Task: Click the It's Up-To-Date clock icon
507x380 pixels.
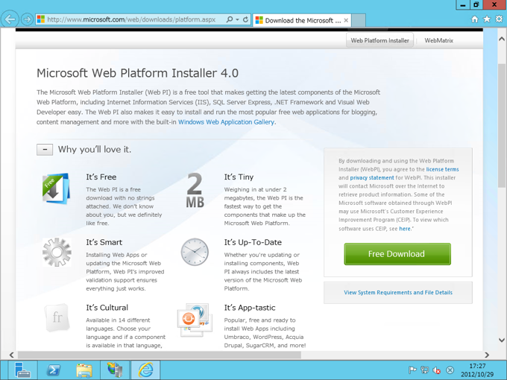Action: 195,252
